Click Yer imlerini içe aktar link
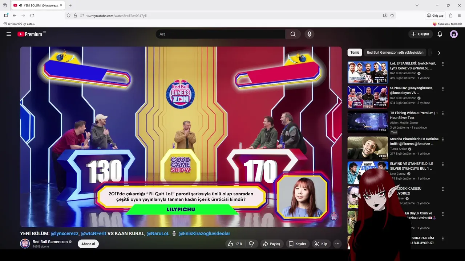 pyautogui.click(x=19, y=24)
